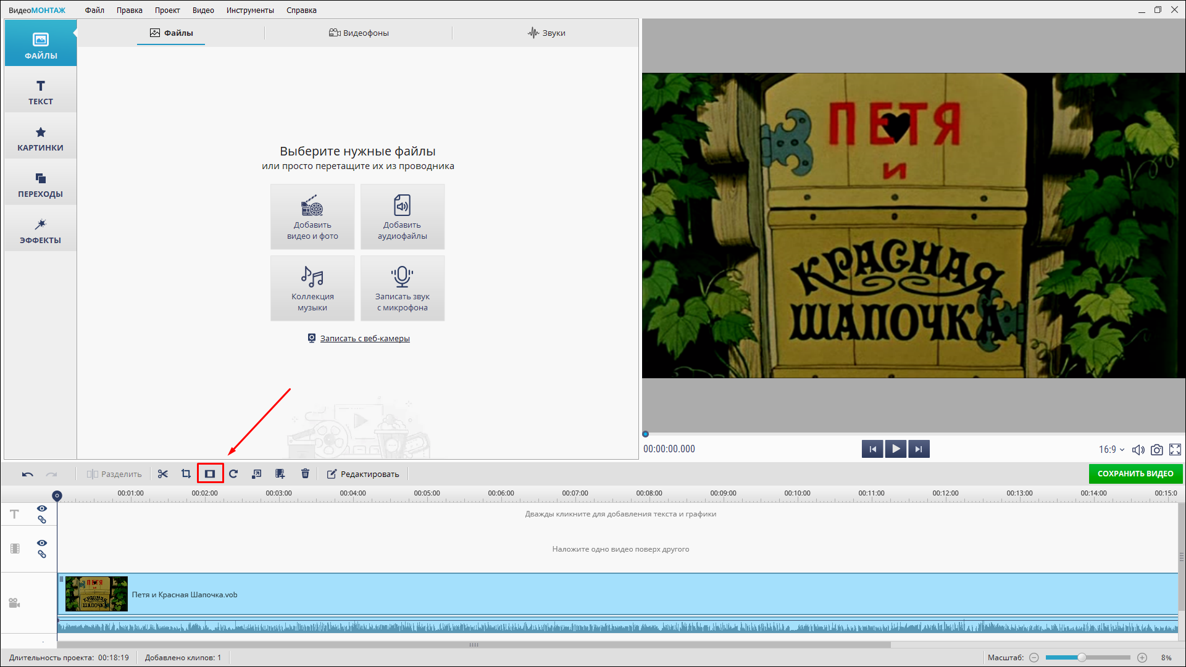Enter fullscreen preview mode
Viewport: 1186px width, 667px height.
point(1176,450)
